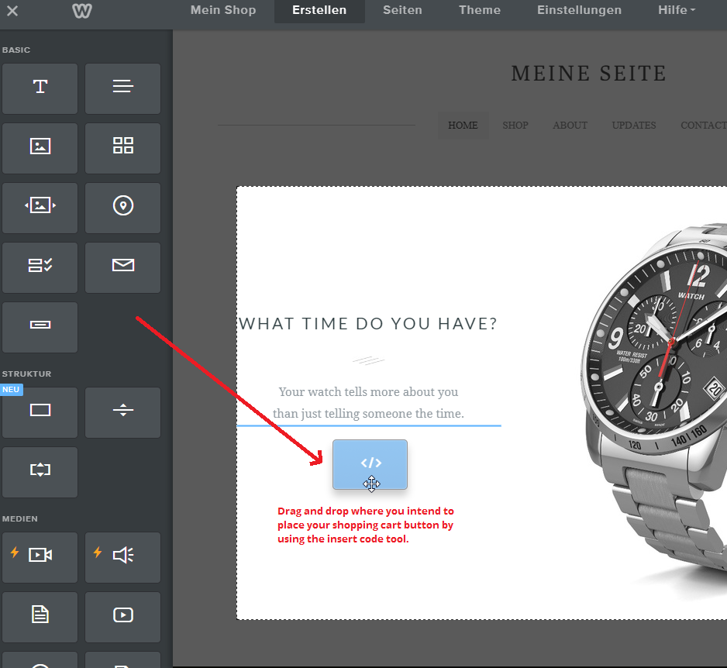This screenshot has height=668, width=727.
Task: Click the STRUKTUR section label
Action: pos(26,374)
